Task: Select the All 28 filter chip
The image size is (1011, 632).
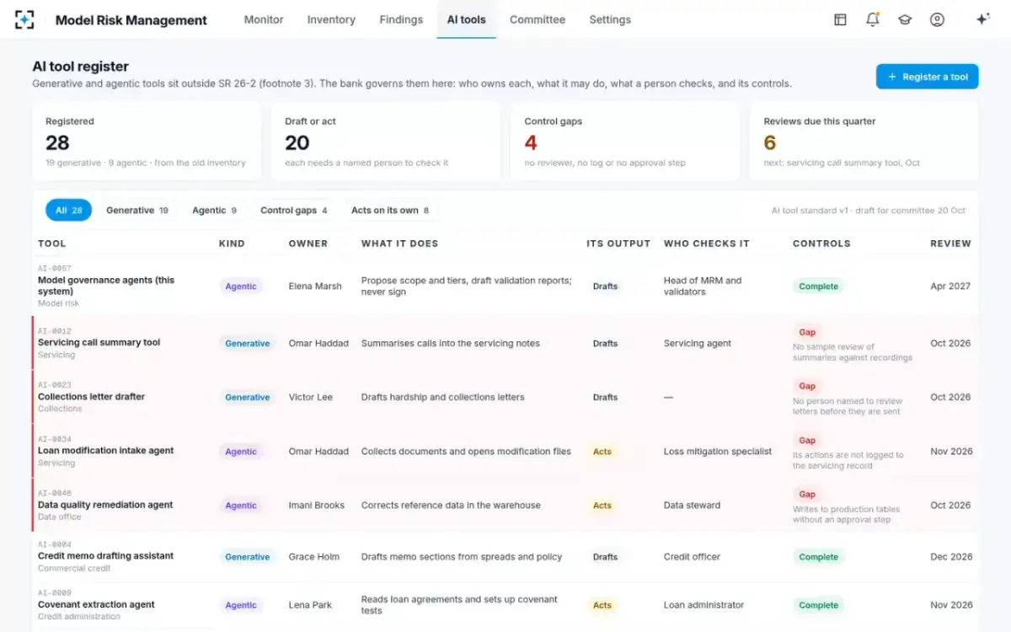Action: [x=69, y=211]
